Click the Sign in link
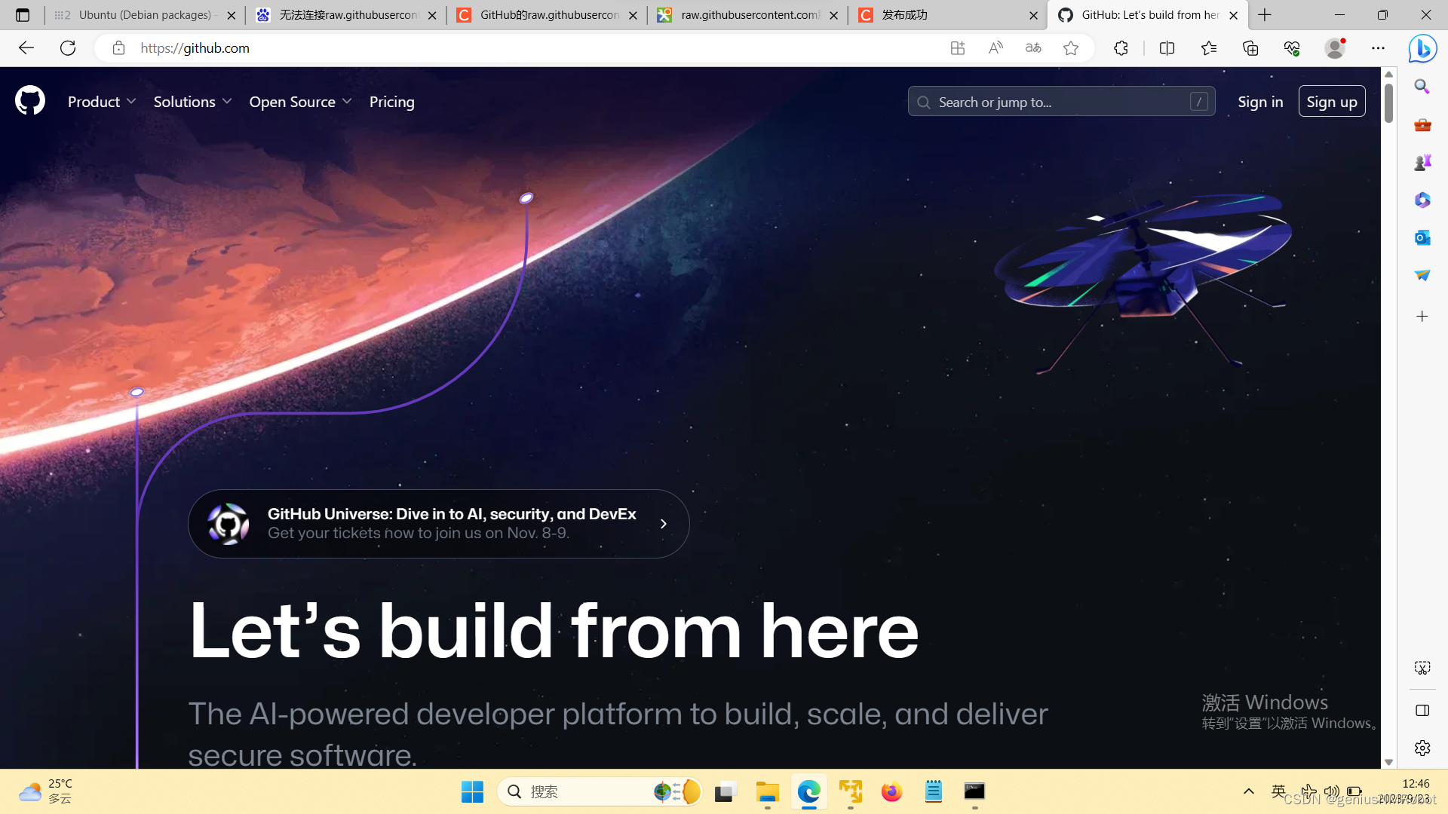The height and width of the screenshot is (814, 1448). point(1260,102)
